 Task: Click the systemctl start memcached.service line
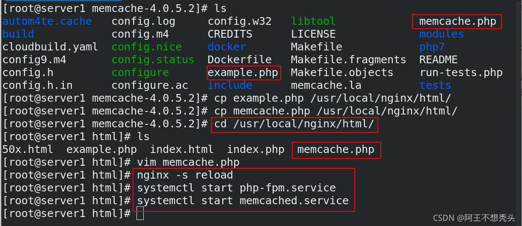[243, 201]
